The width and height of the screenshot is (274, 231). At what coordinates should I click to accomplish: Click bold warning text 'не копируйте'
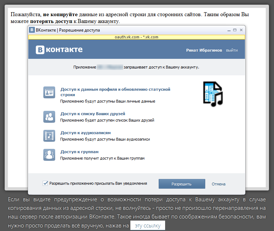(x=60, y=14)
